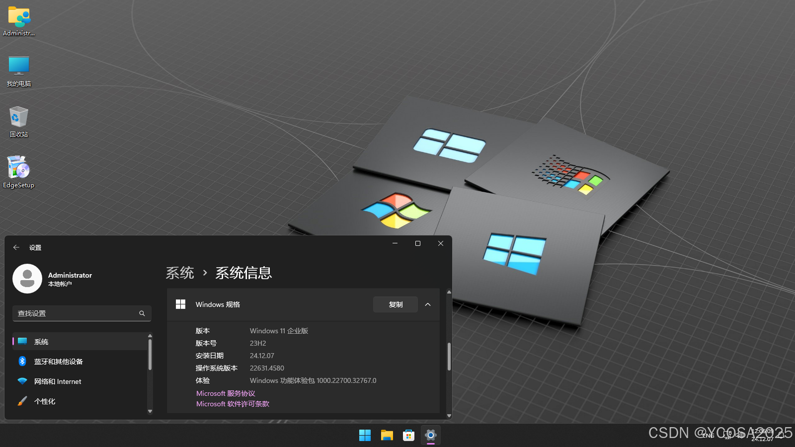This screenshot has width=795, height=447.
Task: Open the Microsoft 服务协议 link
Action: (226, 393)
